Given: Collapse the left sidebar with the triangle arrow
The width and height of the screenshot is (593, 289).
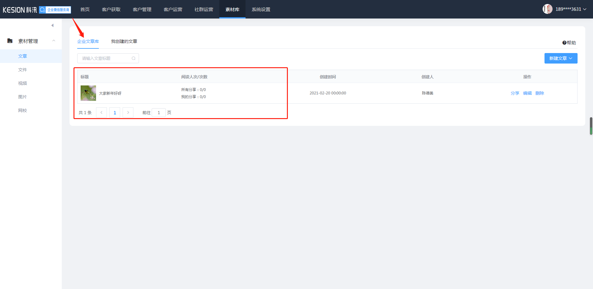Looking at the screenshot, I should [x=53, y=25].
